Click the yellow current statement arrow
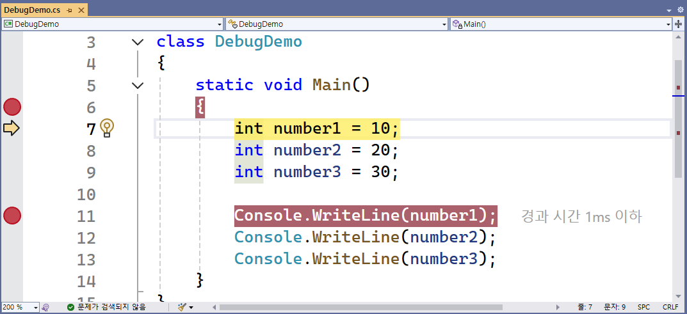This screenshot has width=687, height=314. pos(12,129)
